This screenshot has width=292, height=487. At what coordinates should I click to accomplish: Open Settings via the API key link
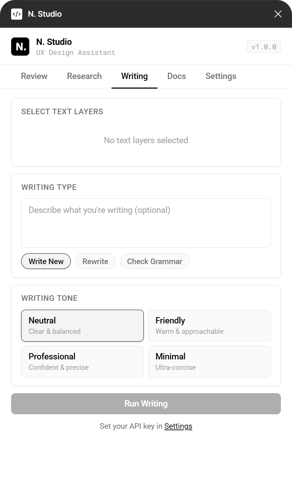pos(178,426)
